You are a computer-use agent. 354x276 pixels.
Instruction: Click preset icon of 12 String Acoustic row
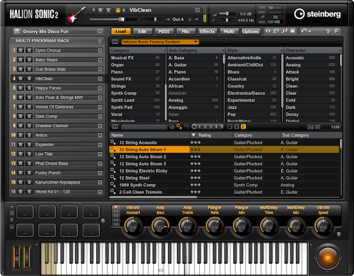(x=113, y=142)
